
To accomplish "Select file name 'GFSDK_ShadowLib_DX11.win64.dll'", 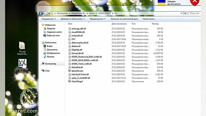I will tap(86, 57).
